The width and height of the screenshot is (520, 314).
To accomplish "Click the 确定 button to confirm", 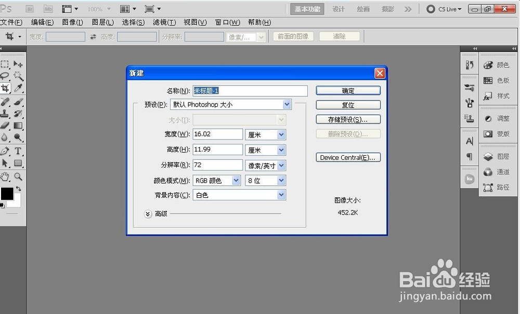I will click(348, 90).
